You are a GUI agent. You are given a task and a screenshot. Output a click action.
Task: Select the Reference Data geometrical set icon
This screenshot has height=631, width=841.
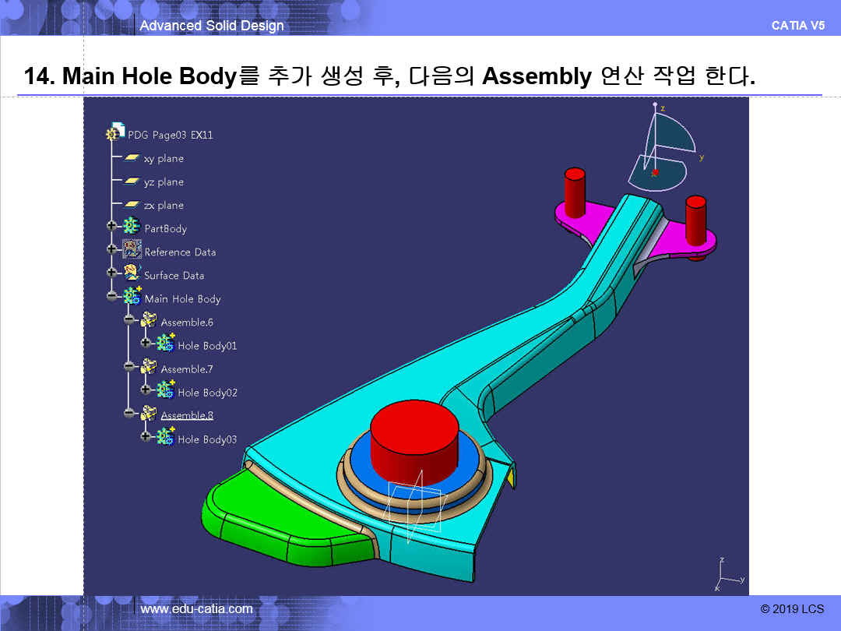tap(132, 251)
